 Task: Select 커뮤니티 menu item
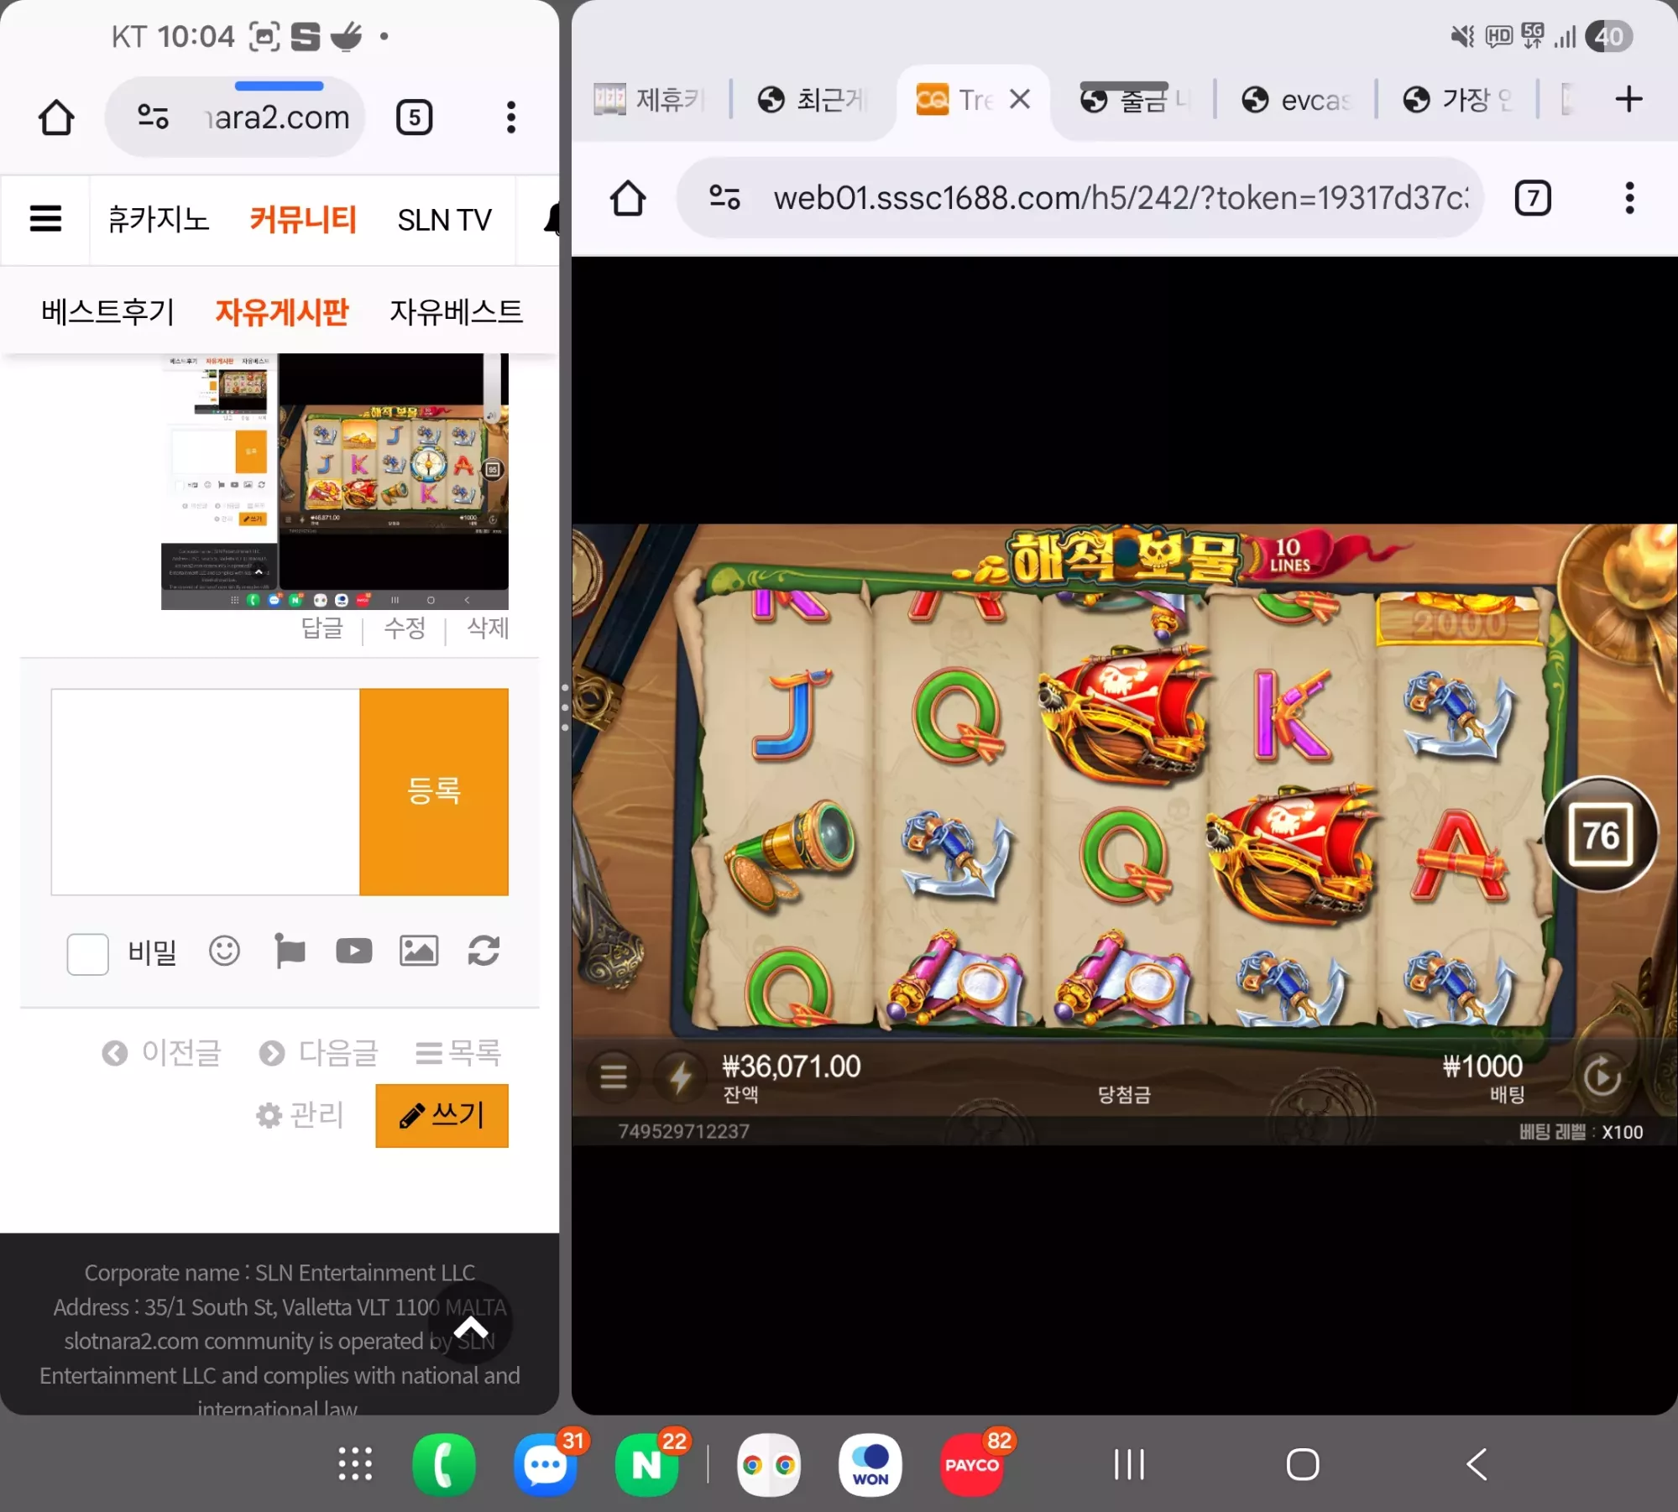coord(303,219)
